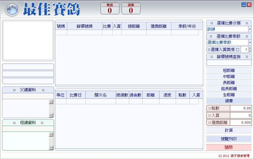The width and height of the screenshot is (254, 159).
Task: Click the pigeon photo thumbnail area
Action: 28,40
